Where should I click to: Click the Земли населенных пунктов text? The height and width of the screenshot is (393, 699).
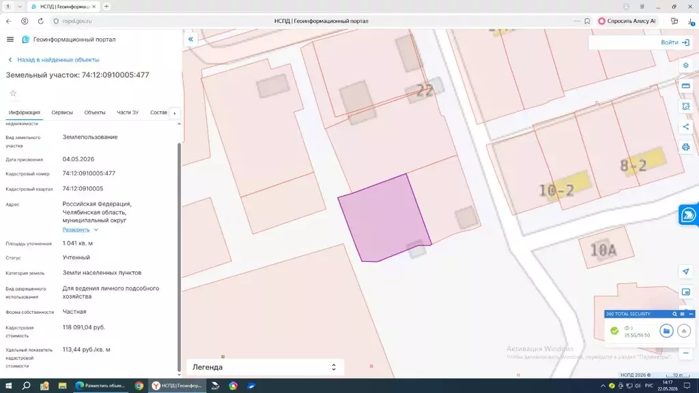102,273
